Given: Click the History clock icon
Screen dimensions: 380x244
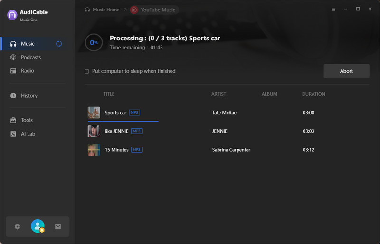Looking at the screenshot, I should point(13,96).
